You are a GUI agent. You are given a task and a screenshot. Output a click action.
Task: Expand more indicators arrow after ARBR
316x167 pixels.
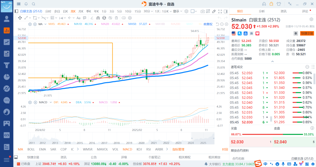click(x=167, y=149)
